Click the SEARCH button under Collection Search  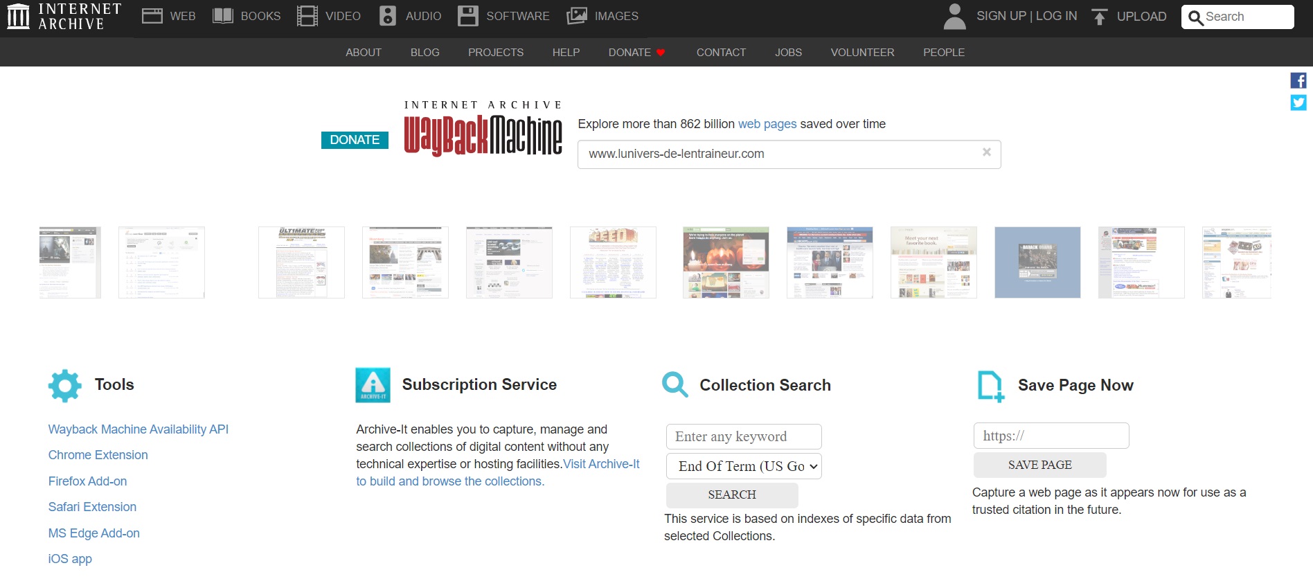click(x=732, y=495)
